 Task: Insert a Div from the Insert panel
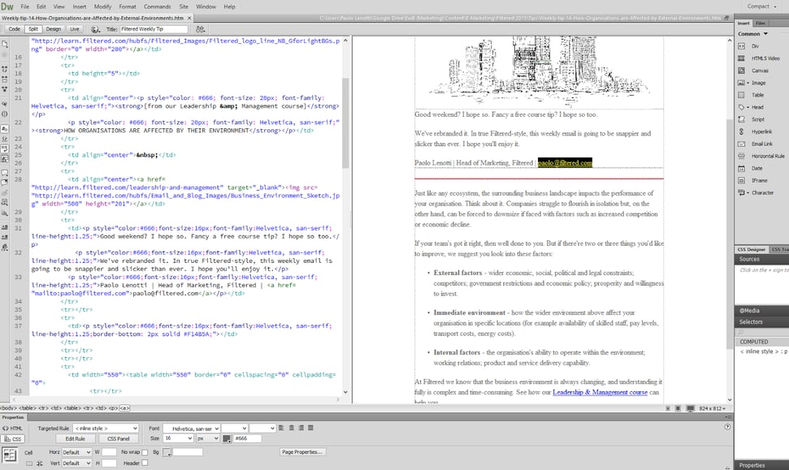coord(749,46)
